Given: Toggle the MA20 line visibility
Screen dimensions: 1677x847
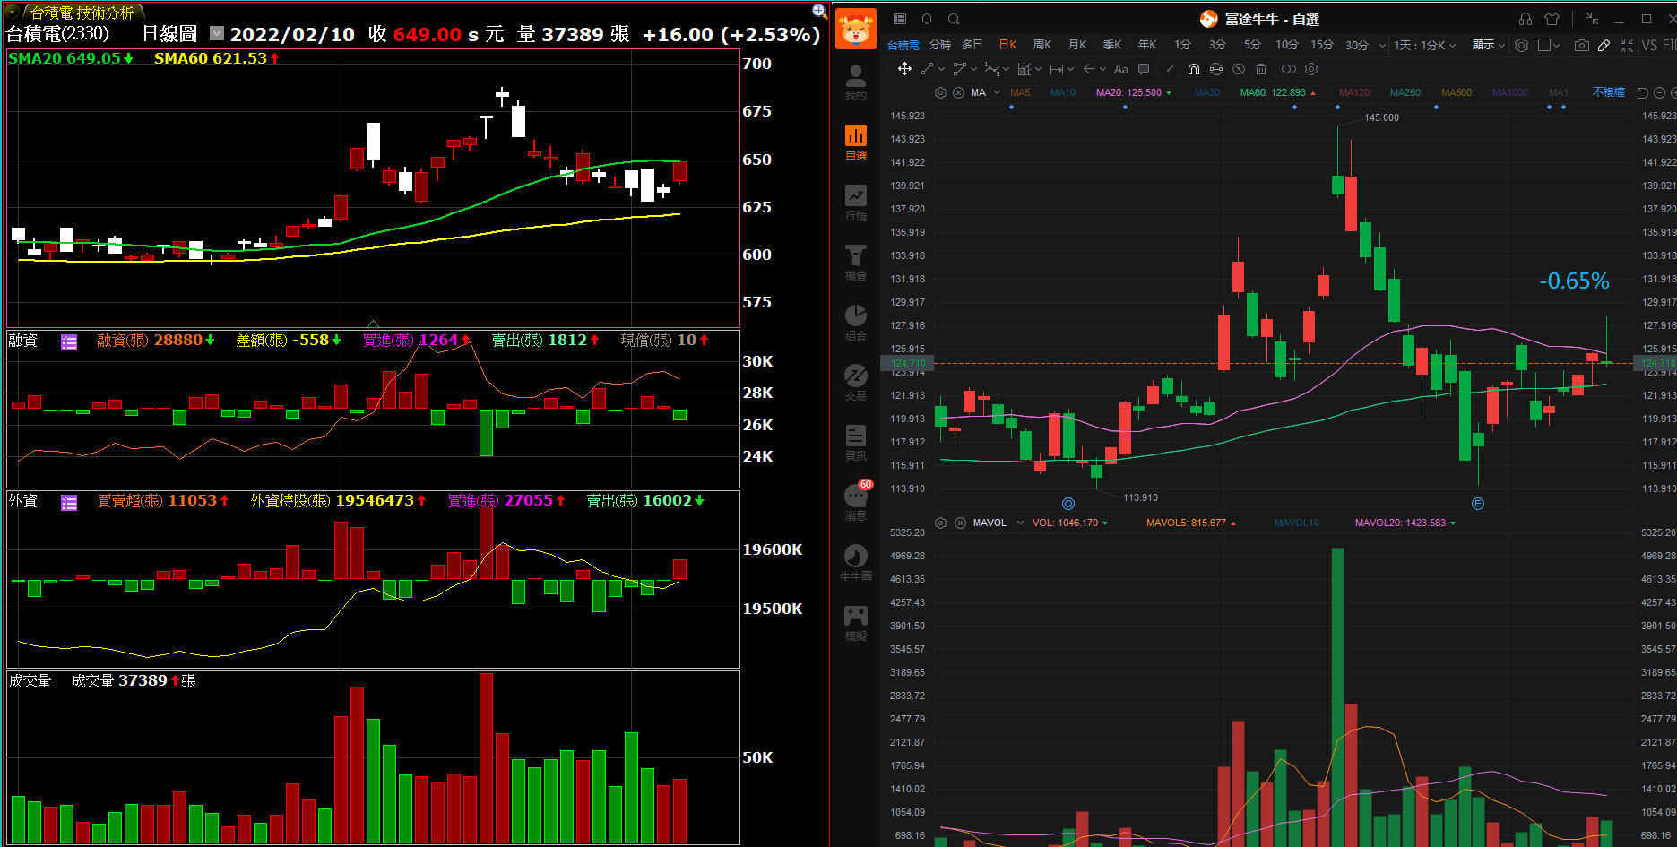Looking at the screenshot, I should 1133,92.
